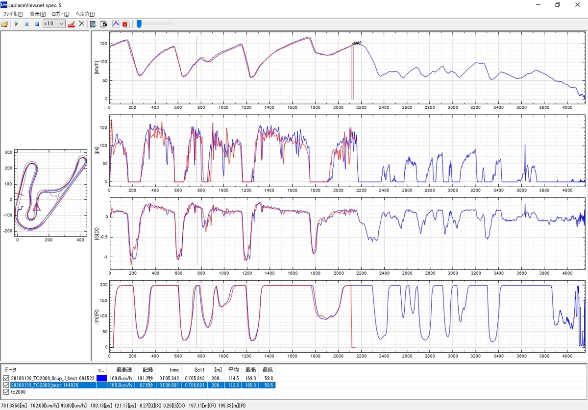Click the Sct1 column header

click(x=194, y=370)
